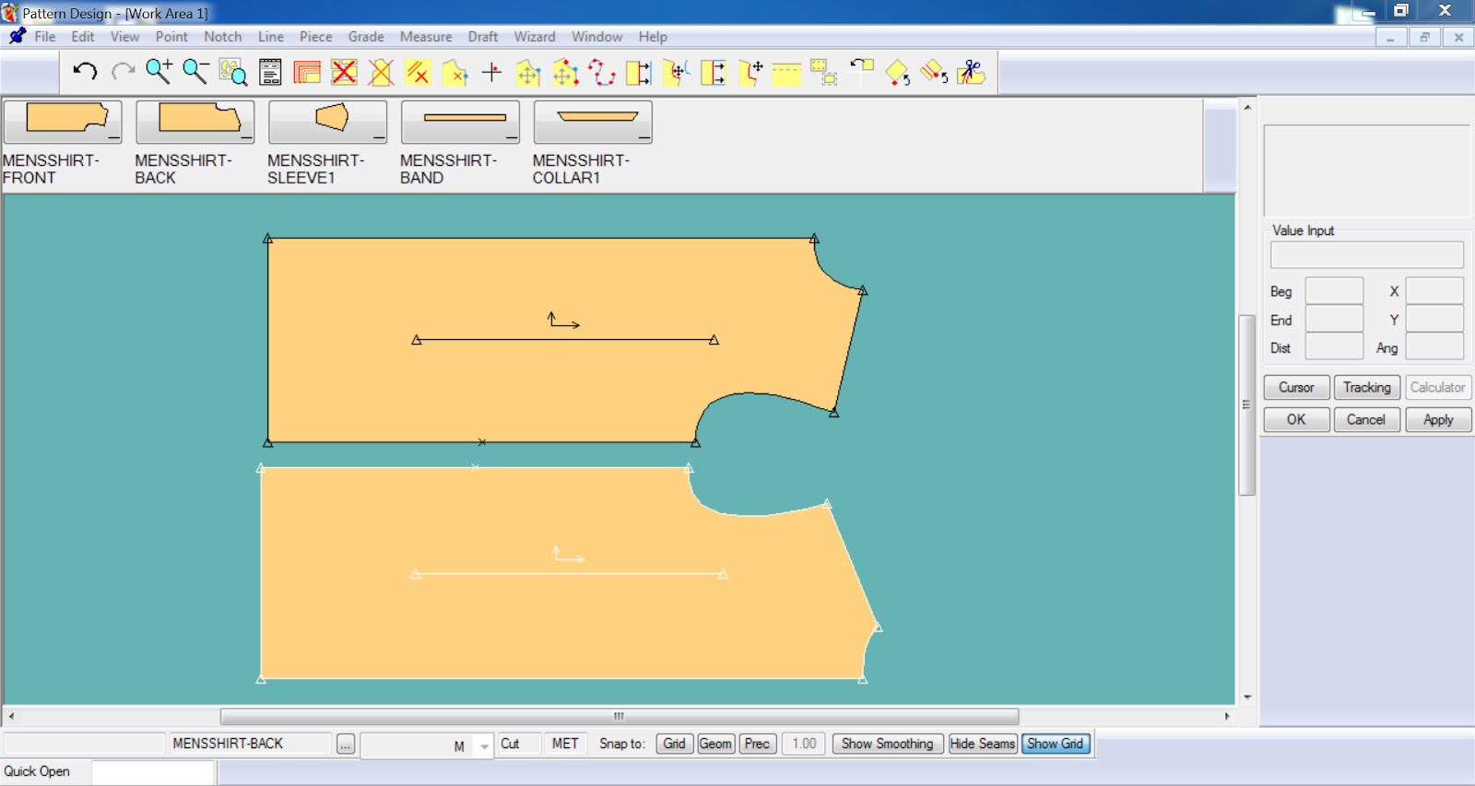The width and height of the screenshot is (1475, 786).
Task: Open the Line menu
Action: tap(271, 37)
